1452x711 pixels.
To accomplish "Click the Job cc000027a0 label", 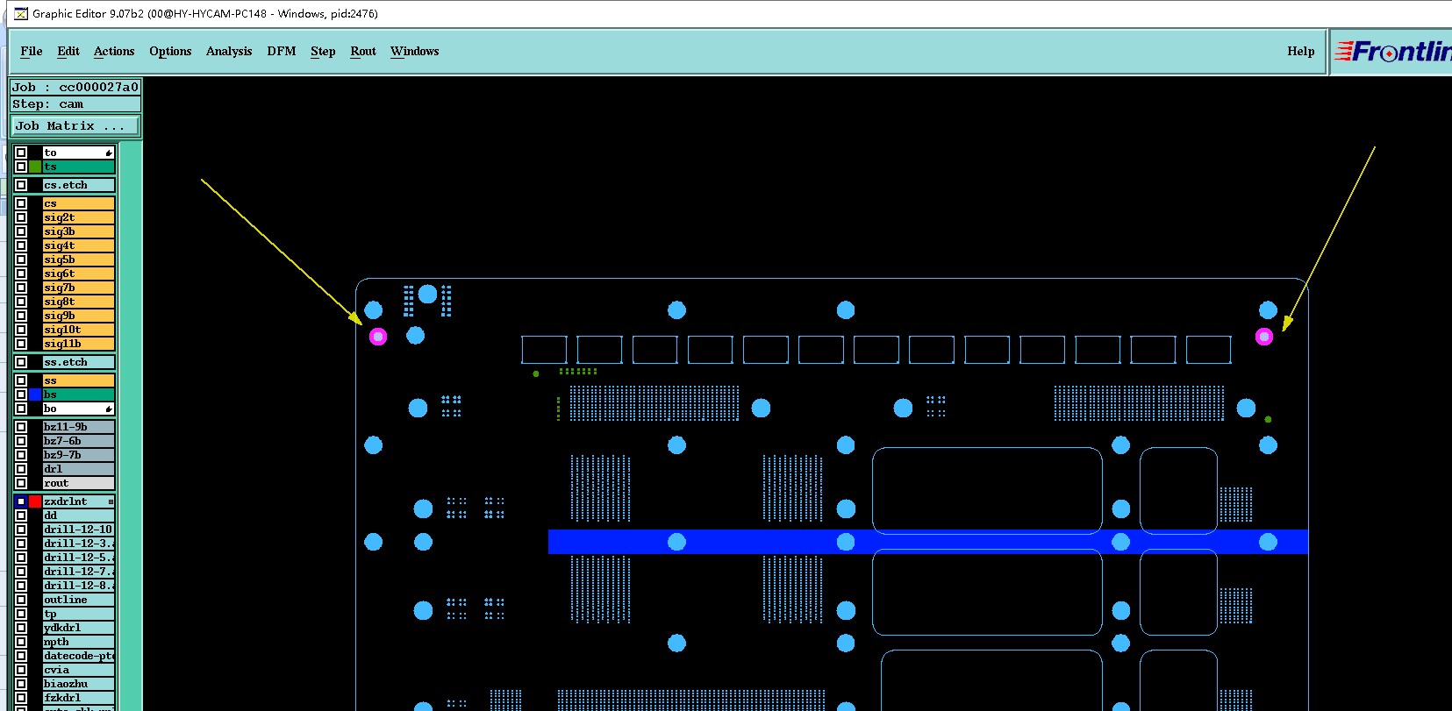I will (75, 87).
